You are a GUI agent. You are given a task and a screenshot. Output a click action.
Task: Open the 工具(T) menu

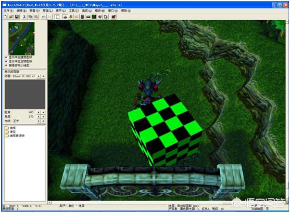pos(74,11)
